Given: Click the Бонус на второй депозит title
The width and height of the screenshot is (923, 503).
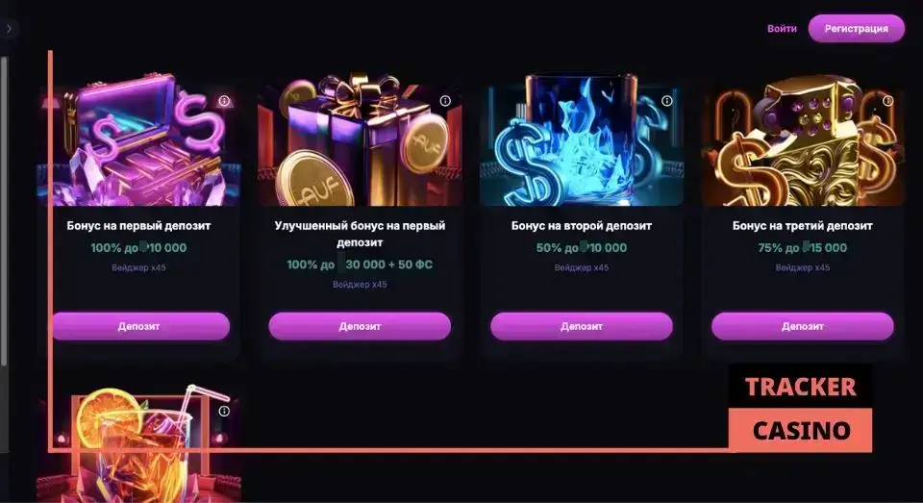Looking at the screenshot, I should point(581,226).
